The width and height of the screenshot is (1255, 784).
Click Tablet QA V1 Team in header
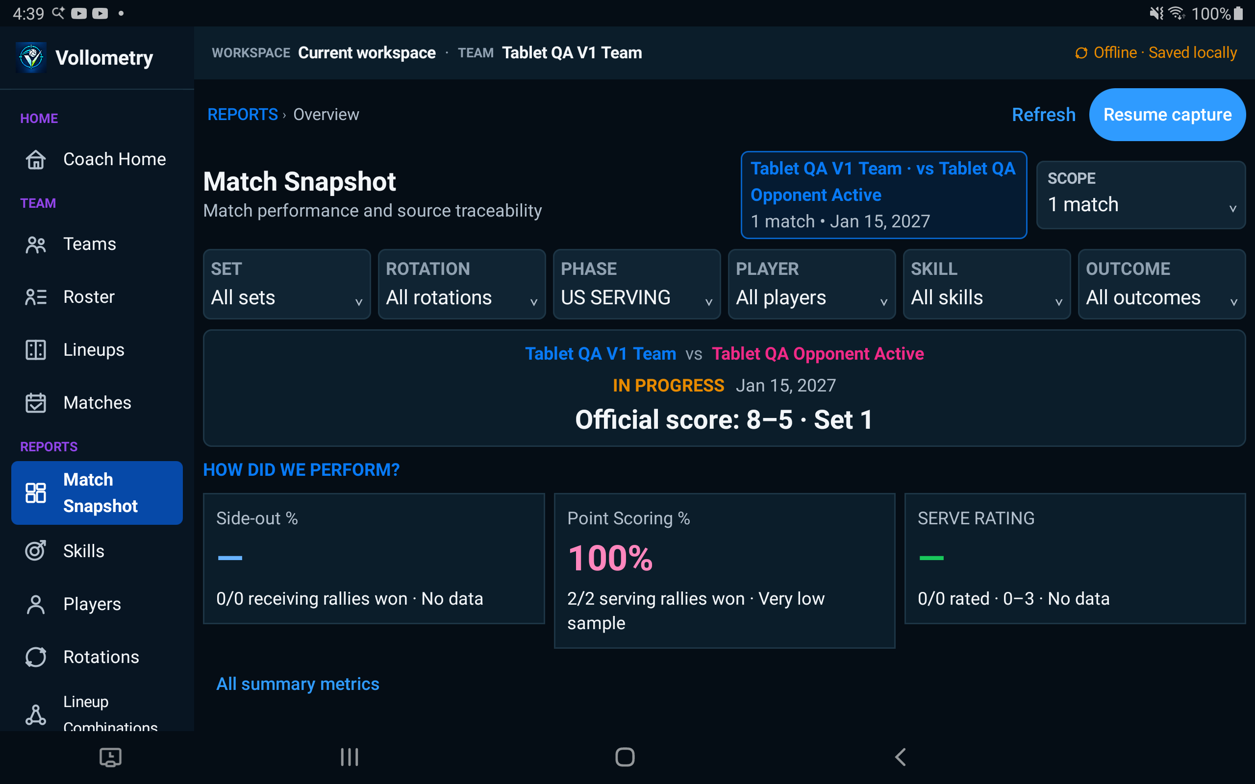click(x=572, y=53)
